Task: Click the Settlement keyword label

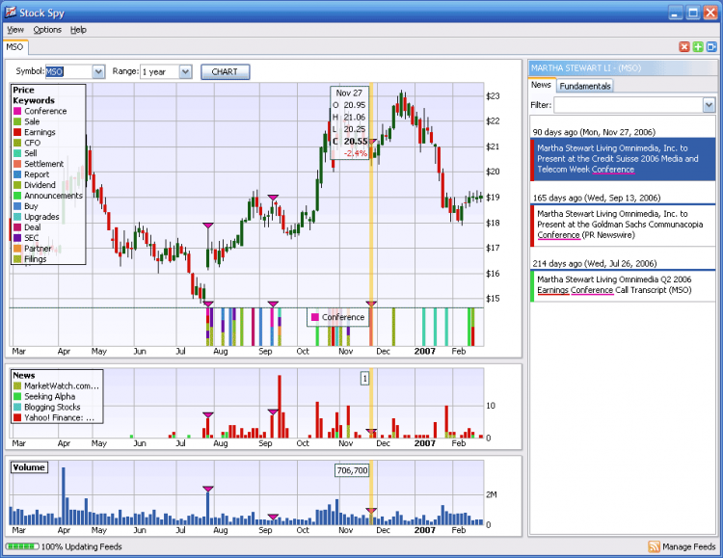Action: (43, 164)
